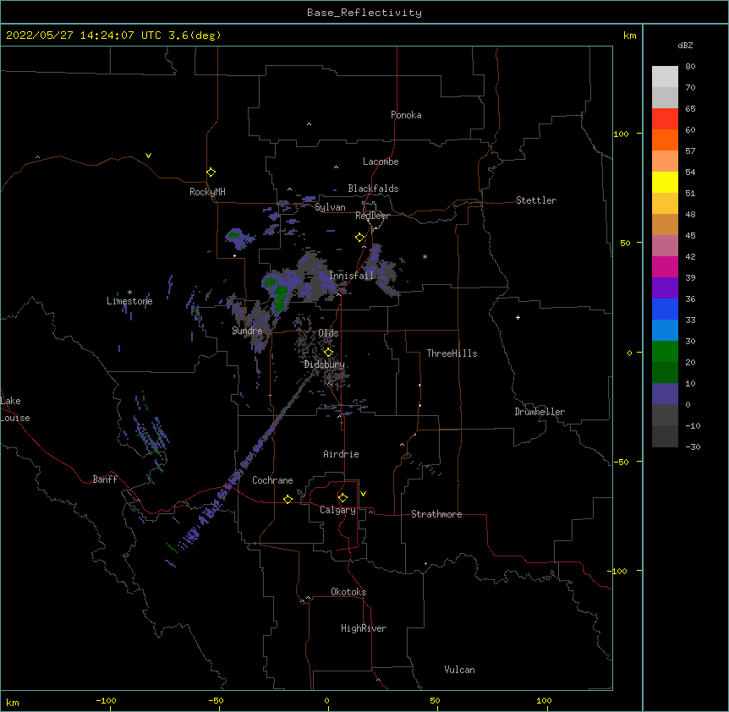This screenshot has height=712, width=729.
Task: Click the Cochrane label
Action: click(x=272, y=480)
